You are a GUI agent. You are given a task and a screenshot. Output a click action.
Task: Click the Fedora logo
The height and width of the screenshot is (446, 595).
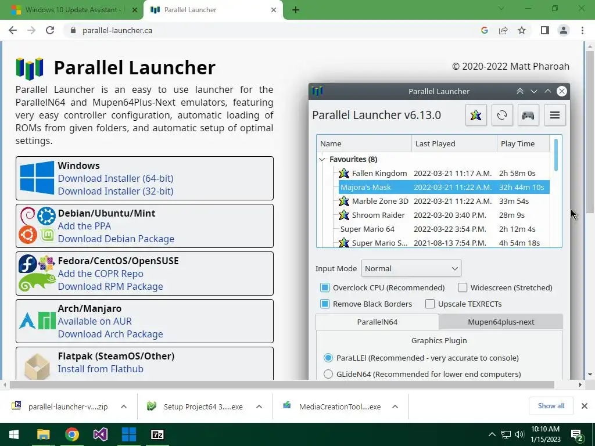[28, 264]
